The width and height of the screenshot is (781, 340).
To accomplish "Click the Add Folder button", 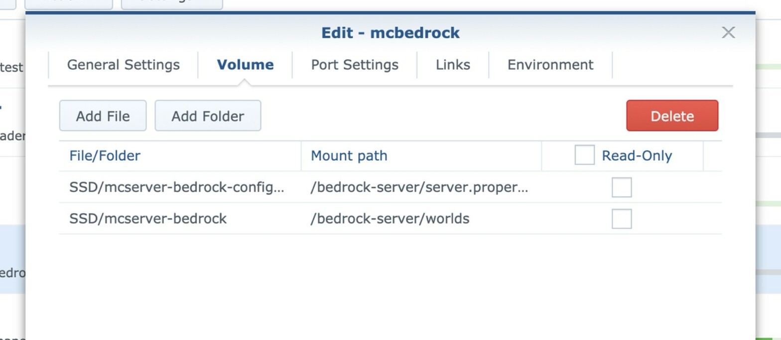I will pos(208,116).
